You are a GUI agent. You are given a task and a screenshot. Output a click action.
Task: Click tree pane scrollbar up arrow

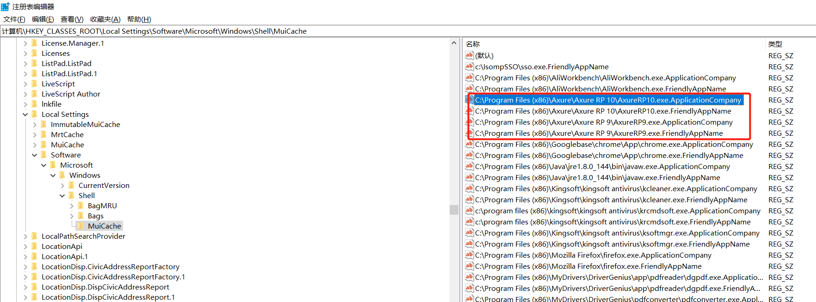(x=454, y=43)
